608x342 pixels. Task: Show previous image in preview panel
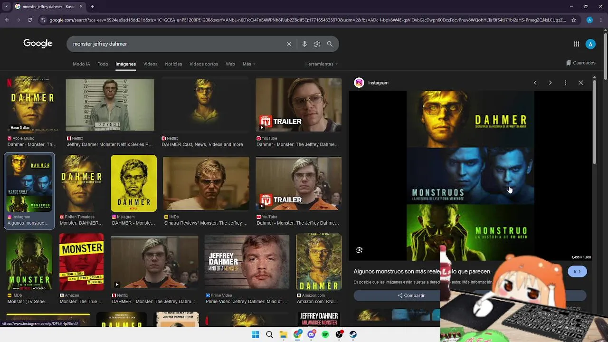[x=535, y=83]
